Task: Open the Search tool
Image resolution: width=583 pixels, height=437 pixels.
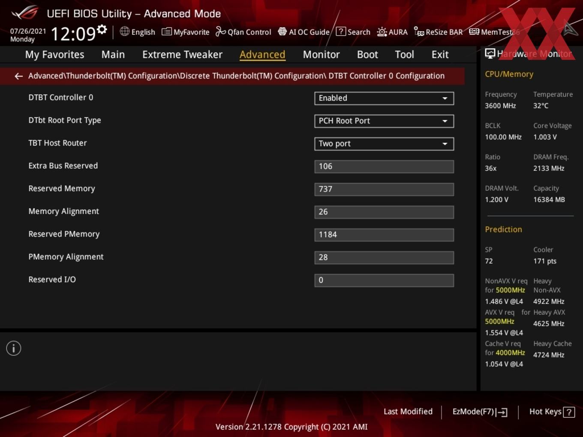Action: pyautogui.click(x=353, y=32)
